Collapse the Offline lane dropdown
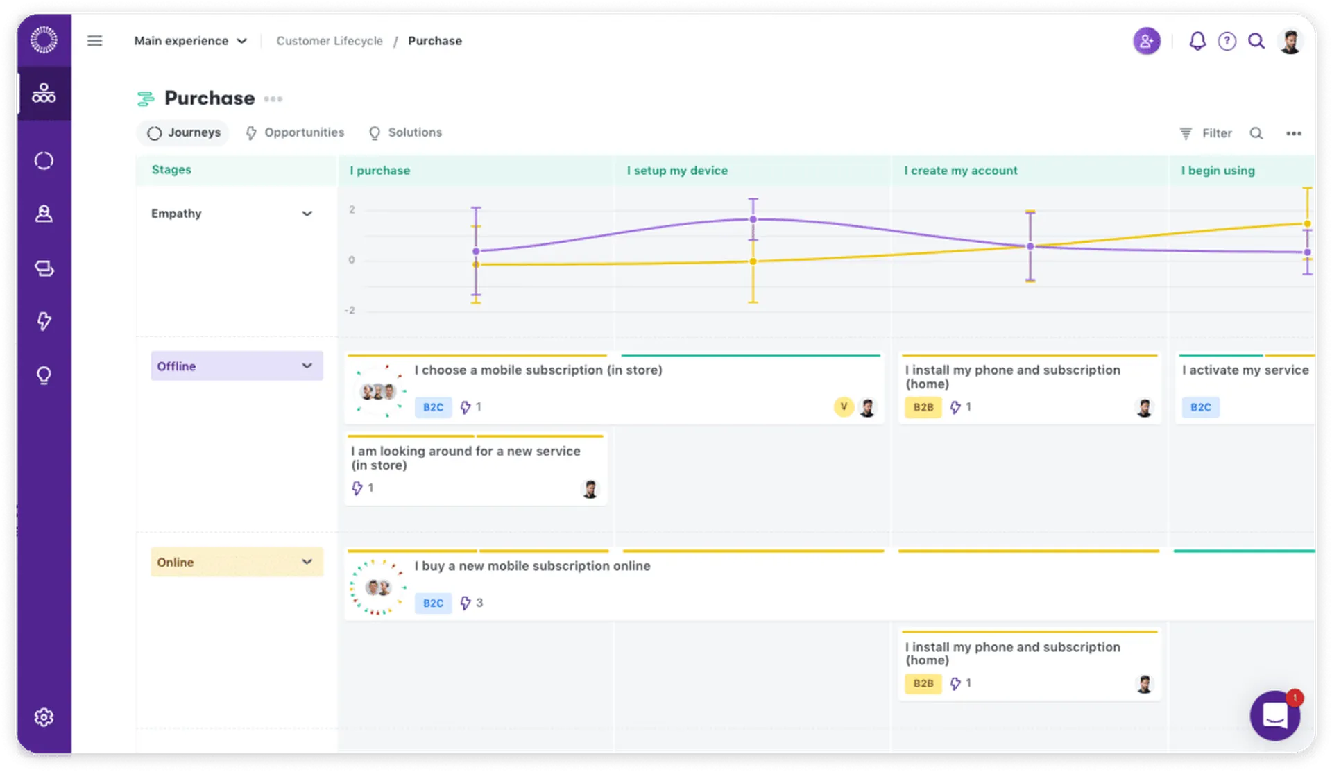Image resolution: width=1332 pixels, height=772 pixels. [x=237, y=366]
